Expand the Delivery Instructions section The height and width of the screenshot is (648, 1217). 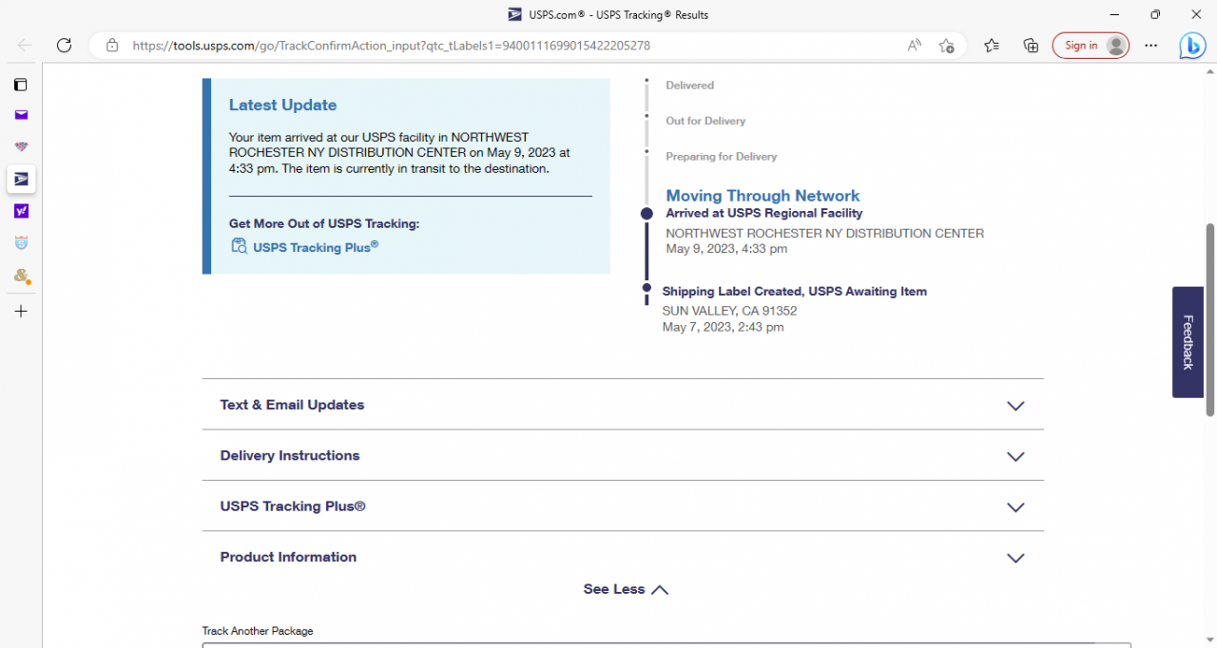(x=623, y=455)
